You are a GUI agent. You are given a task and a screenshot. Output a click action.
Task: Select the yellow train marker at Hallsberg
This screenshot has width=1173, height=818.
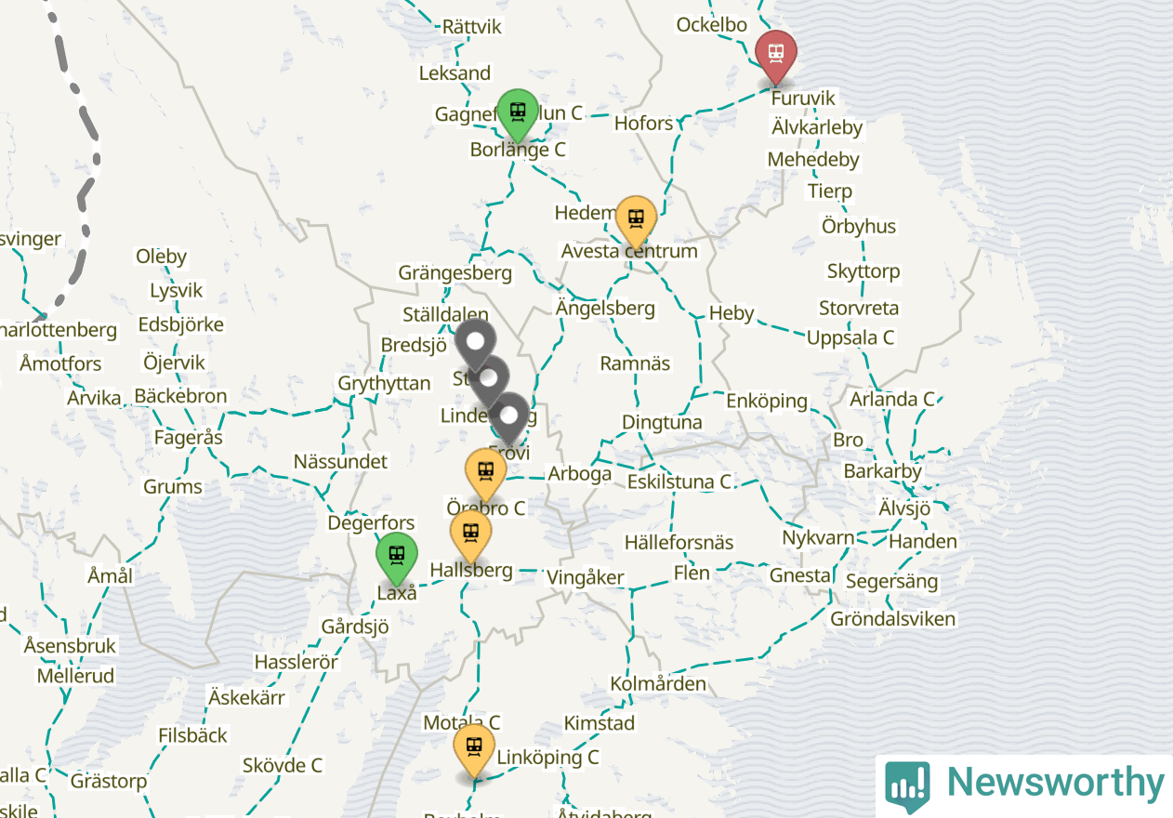pyautogui.click(x=471, y=536)
